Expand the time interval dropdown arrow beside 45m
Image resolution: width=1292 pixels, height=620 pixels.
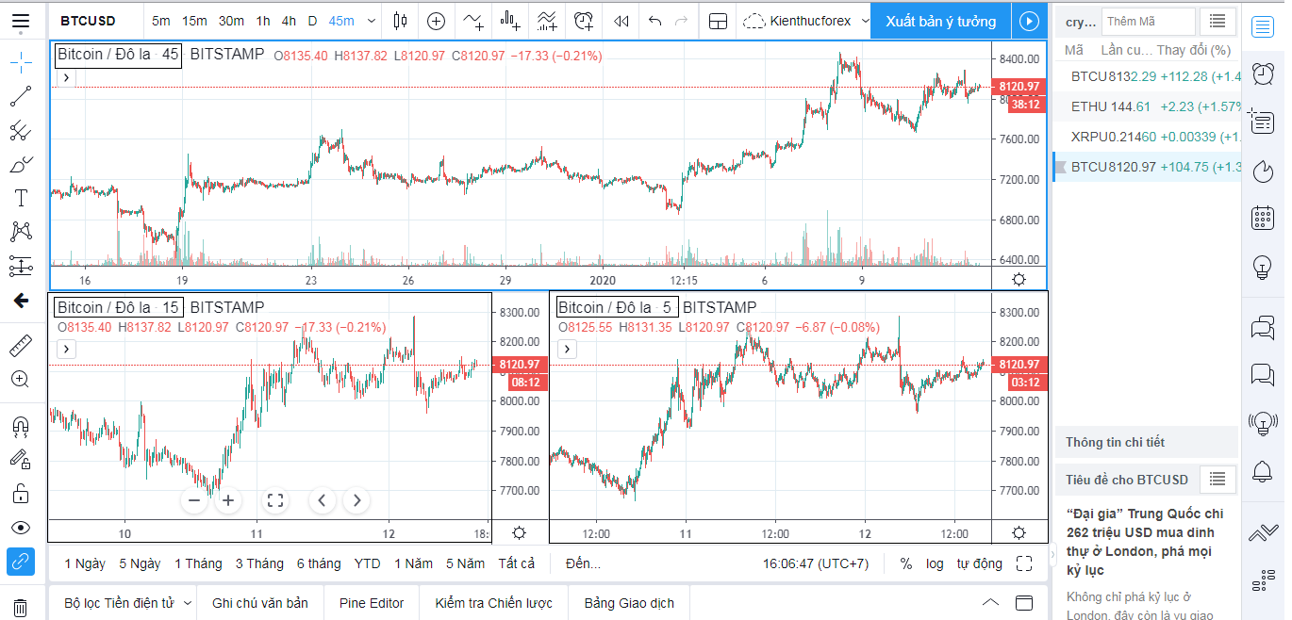(371, 21)
